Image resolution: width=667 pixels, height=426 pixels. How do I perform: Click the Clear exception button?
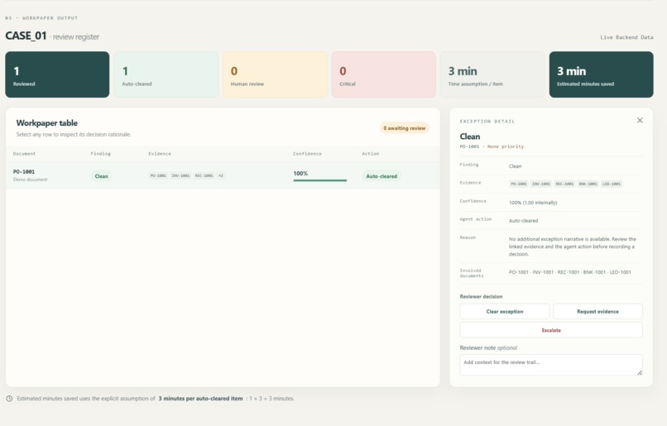coord(505,311)
